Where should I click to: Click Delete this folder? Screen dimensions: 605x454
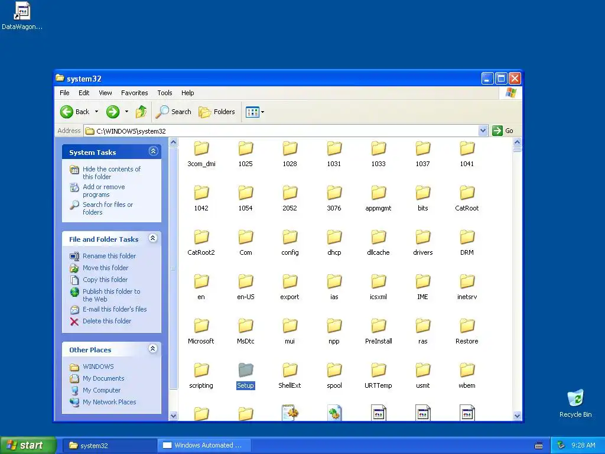[x=107, y=321]
